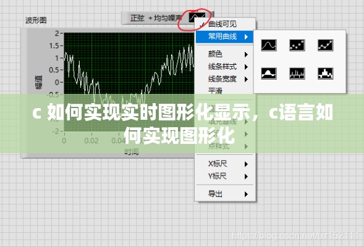Click the 波形图 graph label
364x247 pixels.
[36, 20]
